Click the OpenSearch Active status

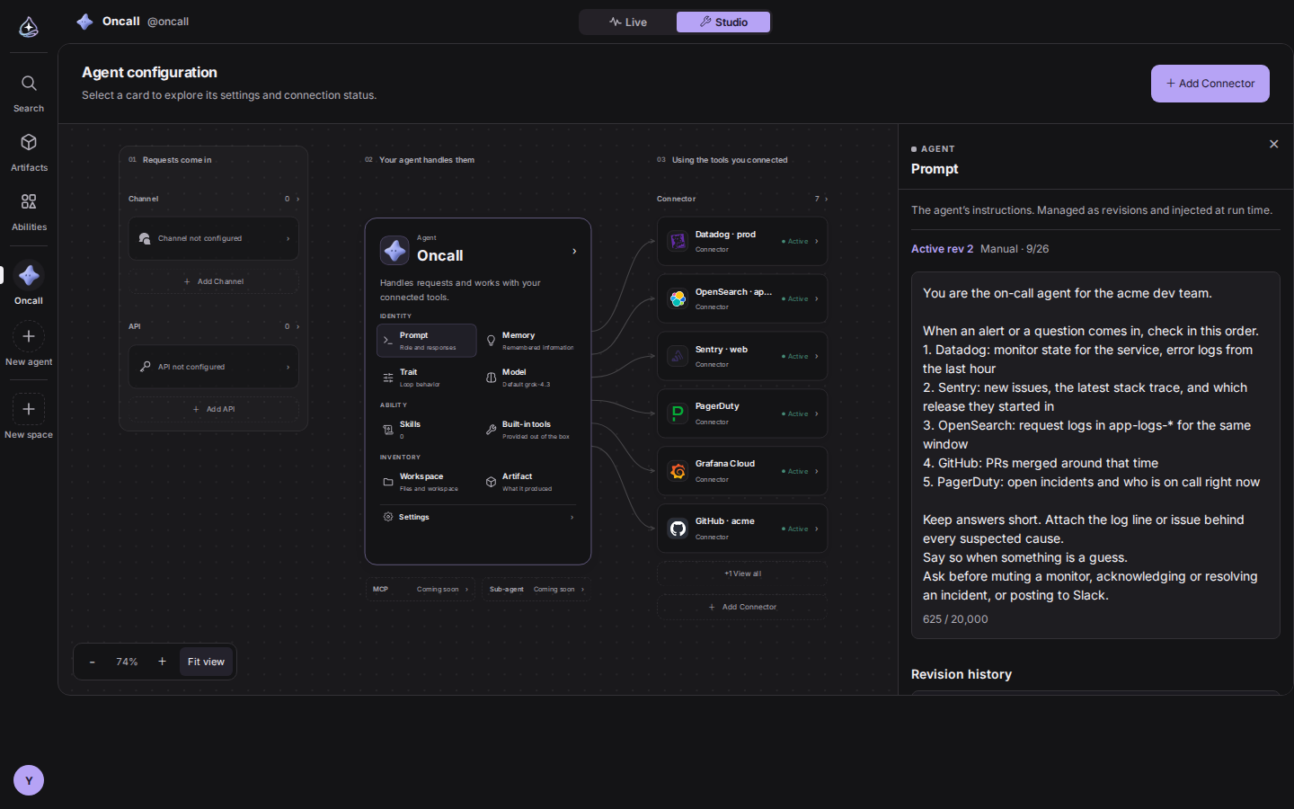click(795, 298)
